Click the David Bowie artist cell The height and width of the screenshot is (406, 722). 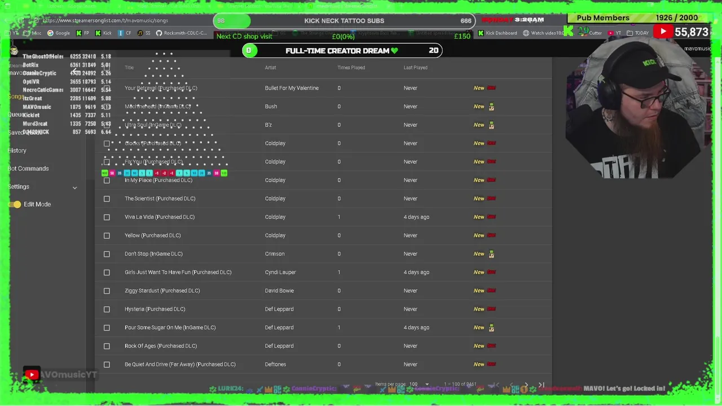coord(279,291)
